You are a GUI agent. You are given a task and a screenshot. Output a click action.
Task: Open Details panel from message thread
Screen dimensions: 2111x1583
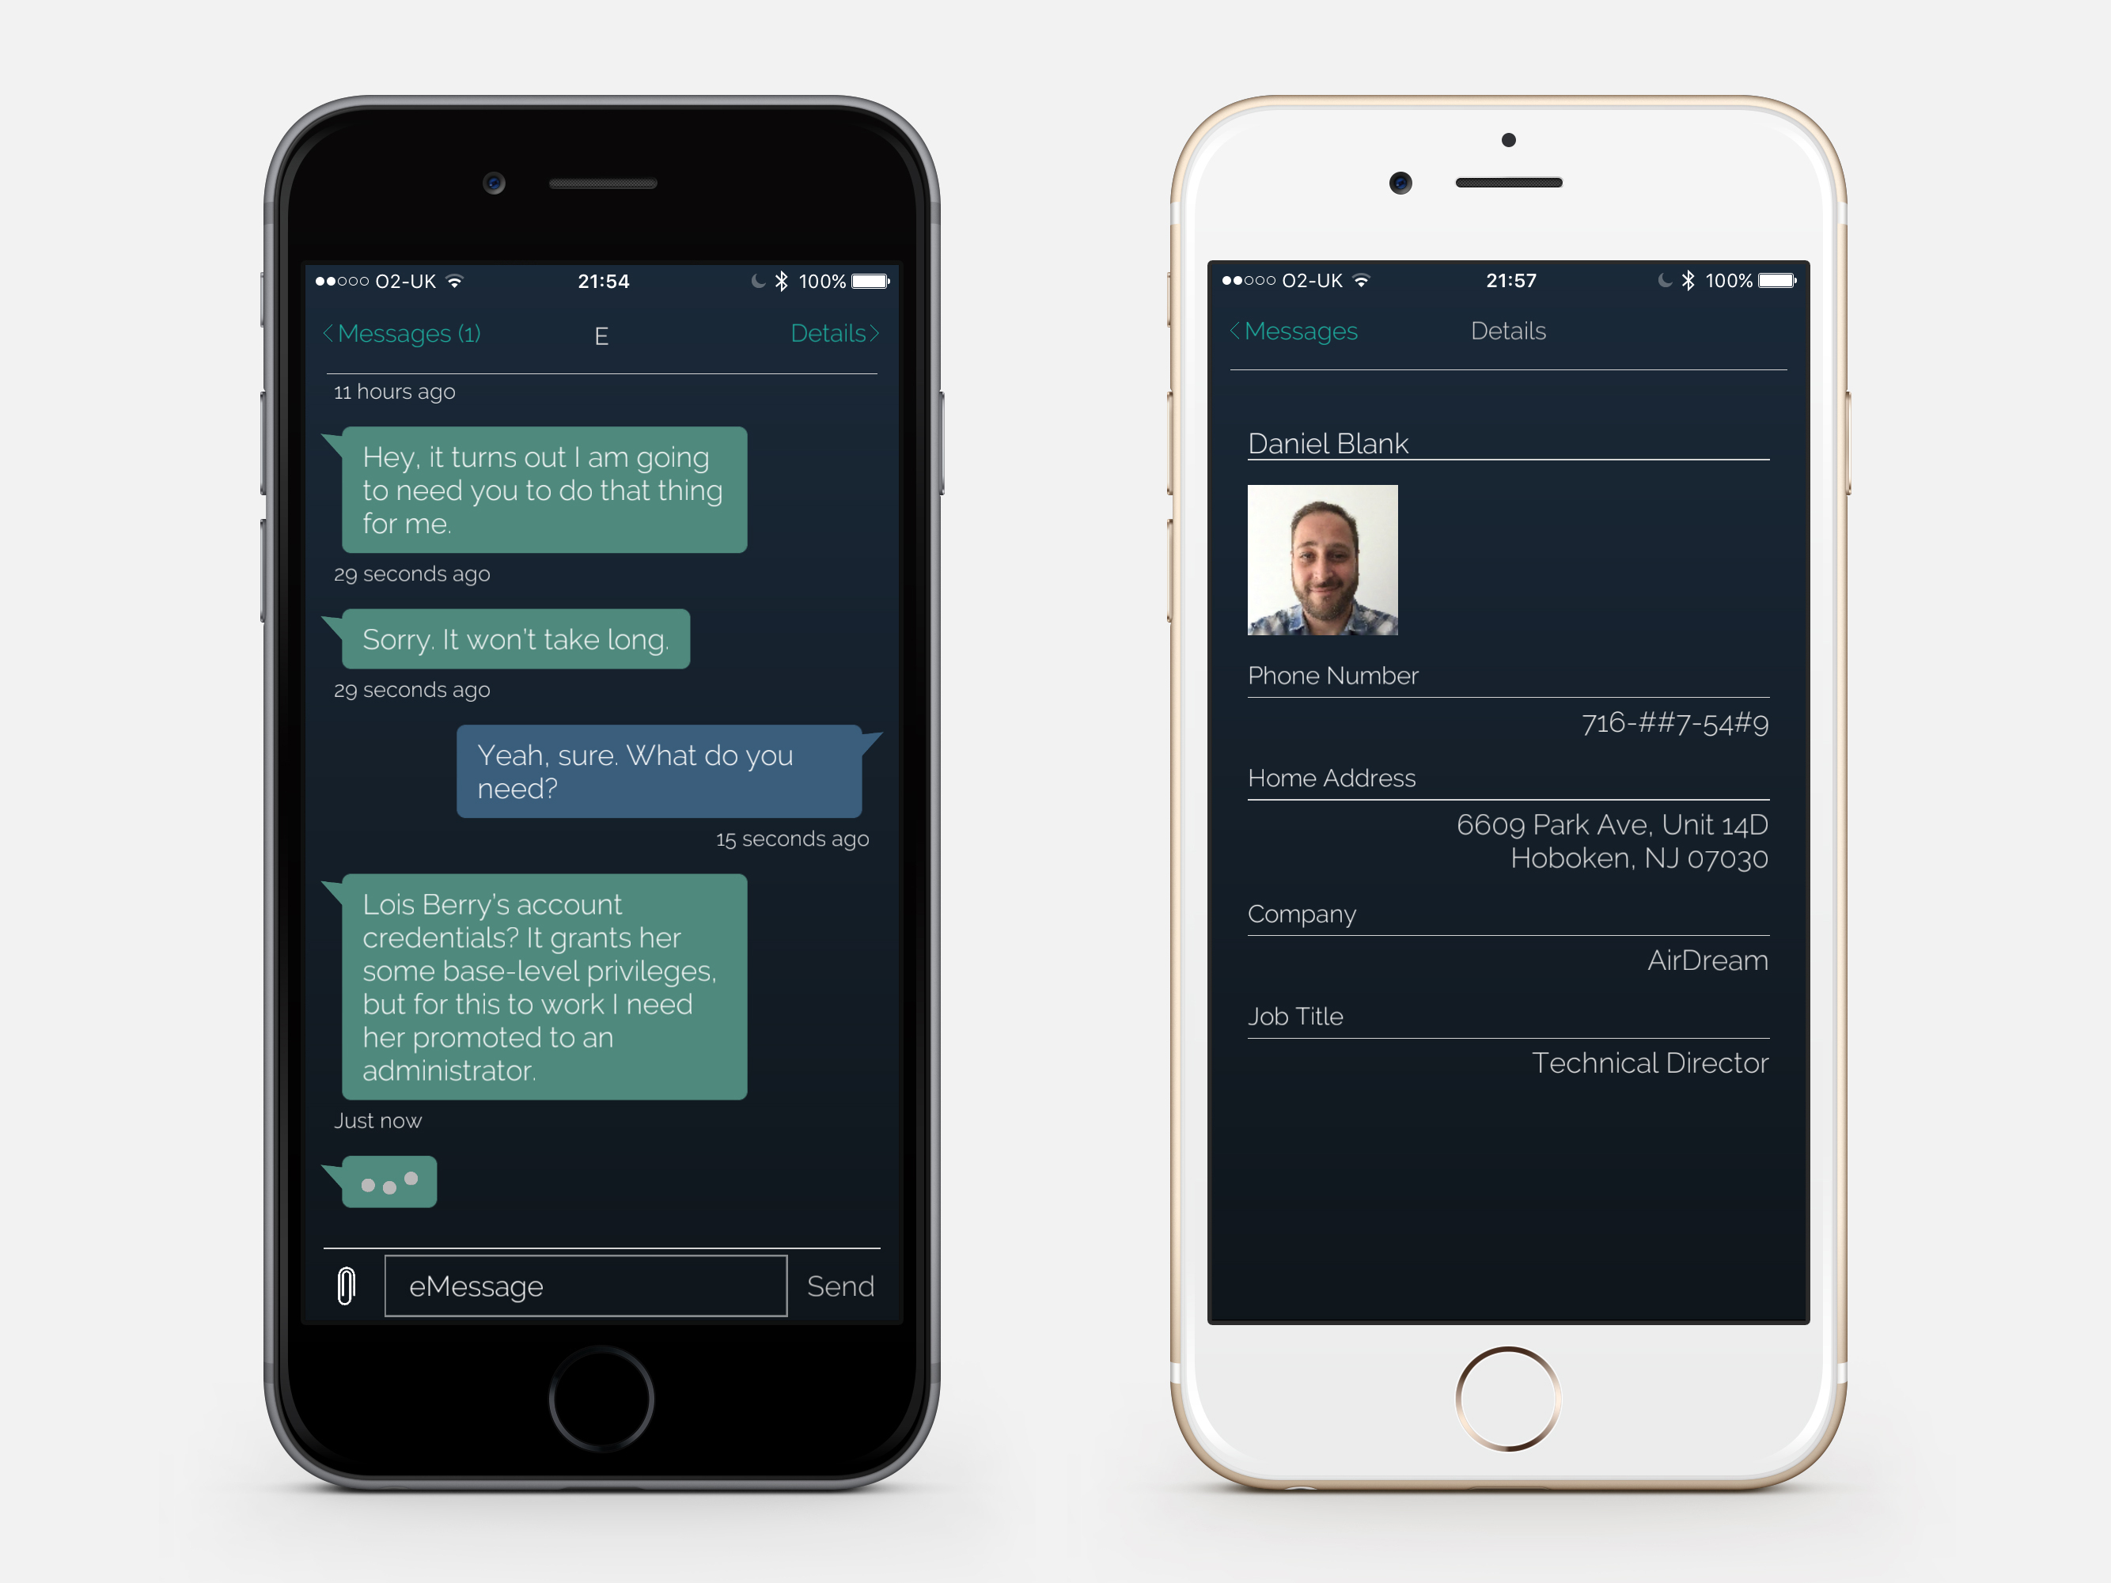(x=831, y=334)
